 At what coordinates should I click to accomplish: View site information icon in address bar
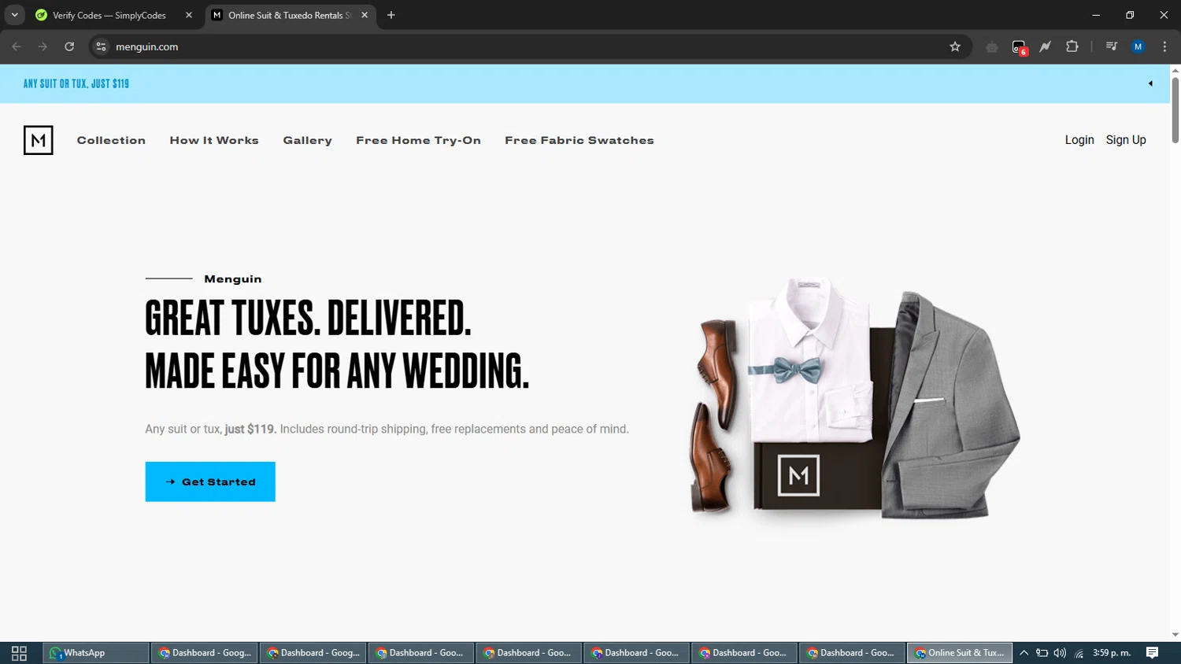pos(101,46)
